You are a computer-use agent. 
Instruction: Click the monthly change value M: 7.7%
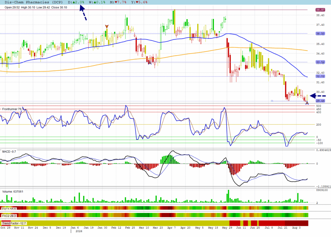coord(118,2)
